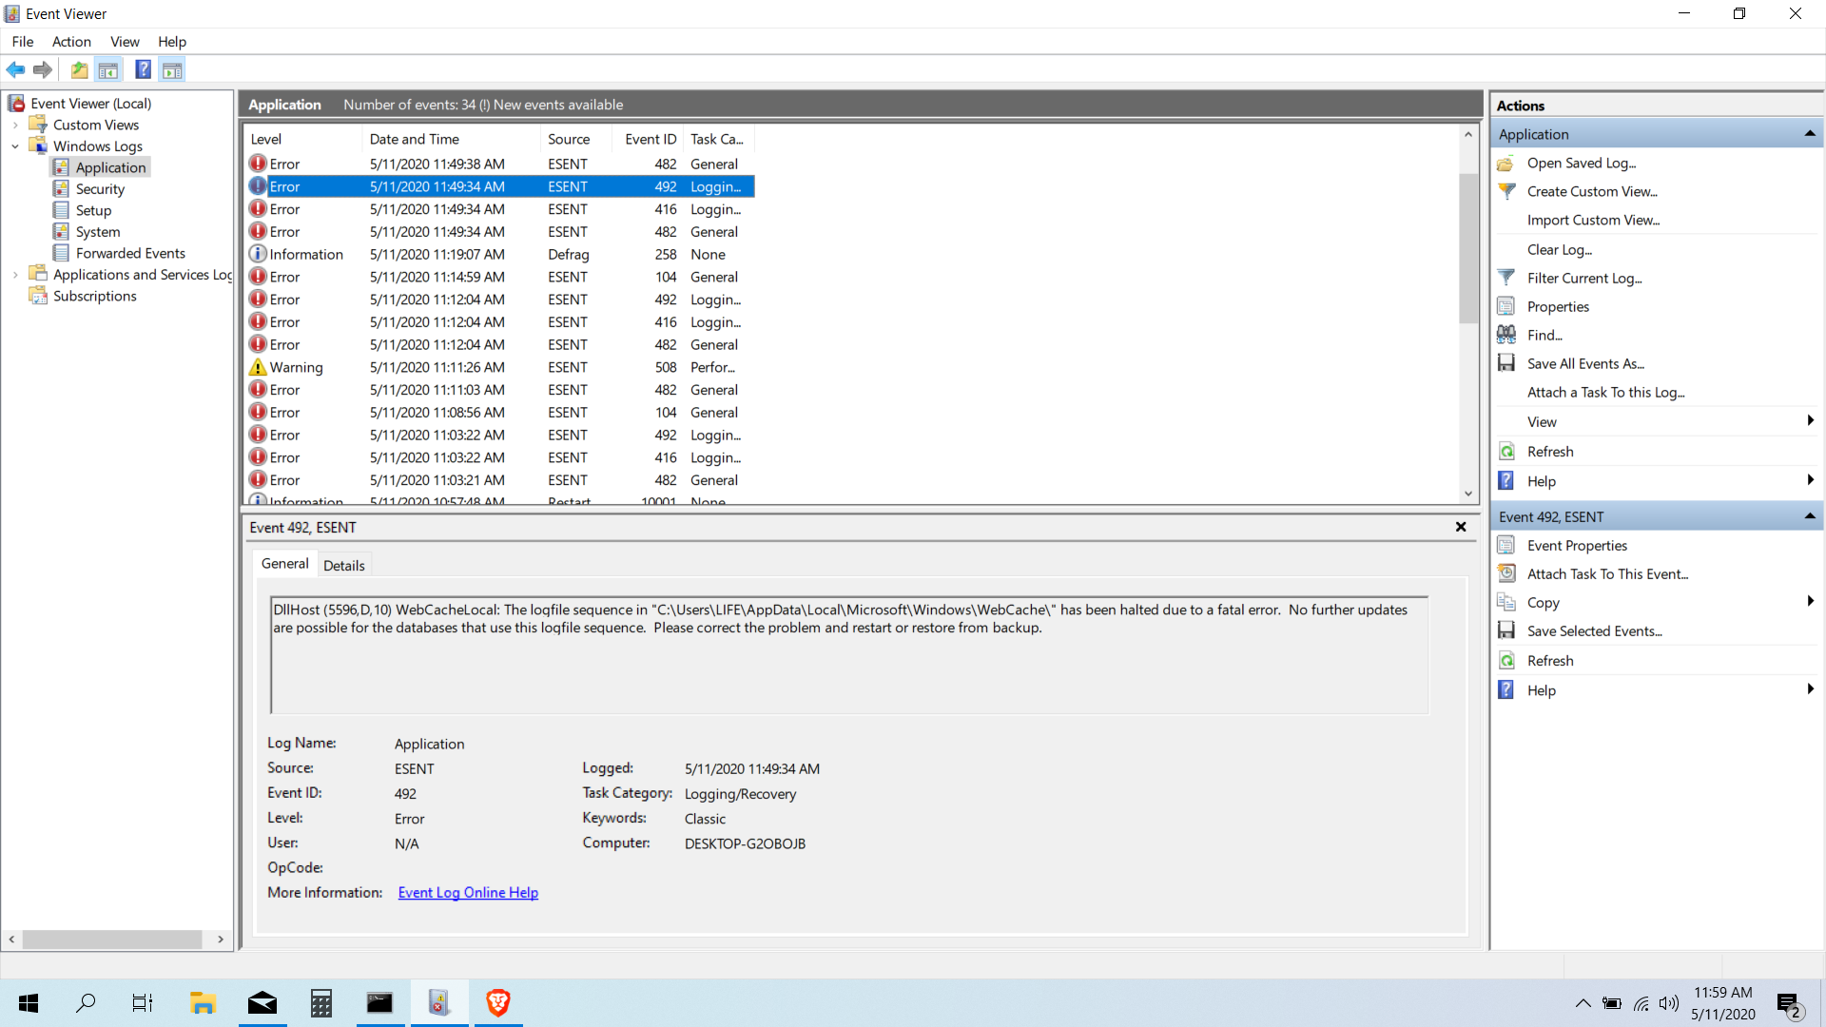The height and width of the screenshot is (1027, 1826).
Task: Open the Copy submenu arrow
Action: click(x=1809, y=601)
